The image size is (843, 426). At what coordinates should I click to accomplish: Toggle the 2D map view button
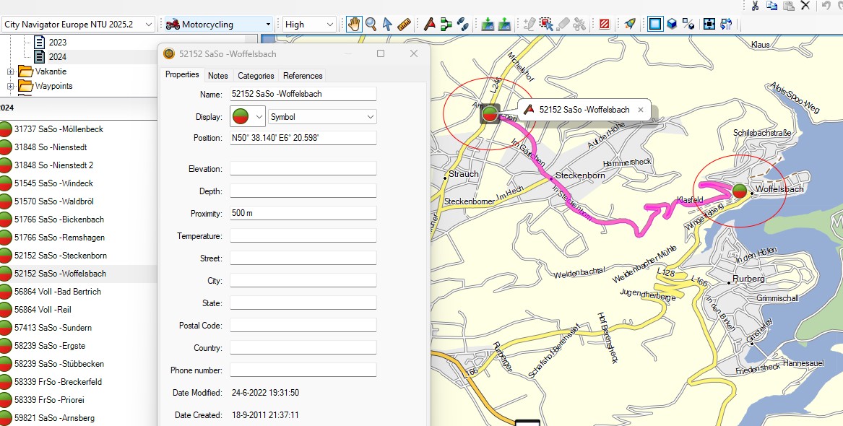tap(654, 24)
